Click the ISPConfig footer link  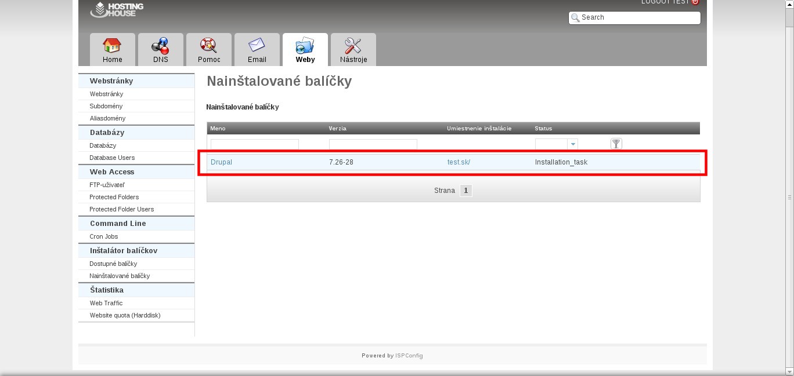coord(409,356)
